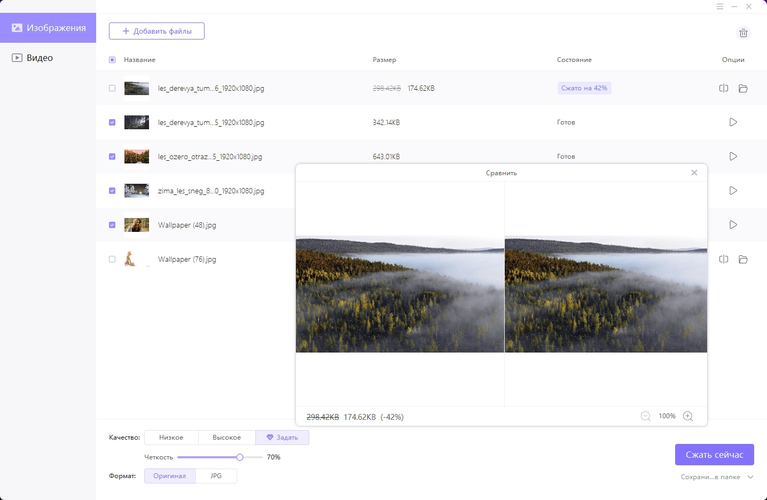Uncheck the box for les_ozero_otraz...5_1920x1080.jpg
Image resolution: width=767 pixels, height=500 pixels.
tap(112, 157)
